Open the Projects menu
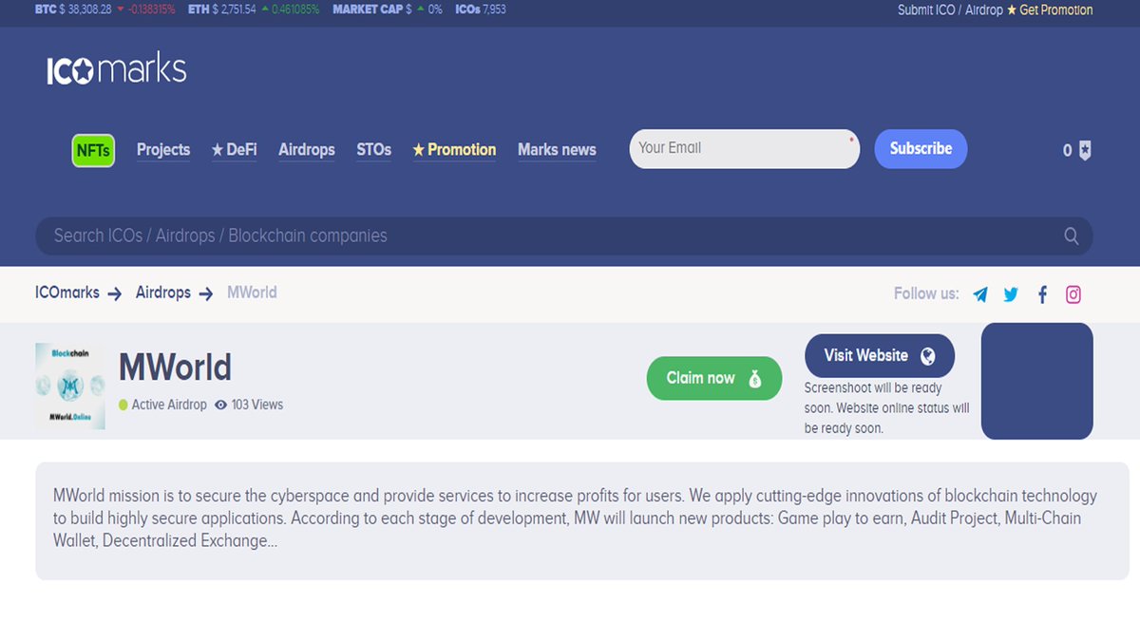1140x641 pixels. click(x=163, y=150)
